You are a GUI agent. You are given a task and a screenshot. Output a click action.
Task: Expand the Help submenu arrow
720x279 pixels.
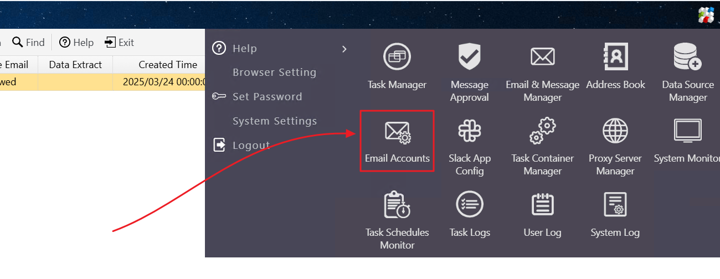[x=344, y=49]
